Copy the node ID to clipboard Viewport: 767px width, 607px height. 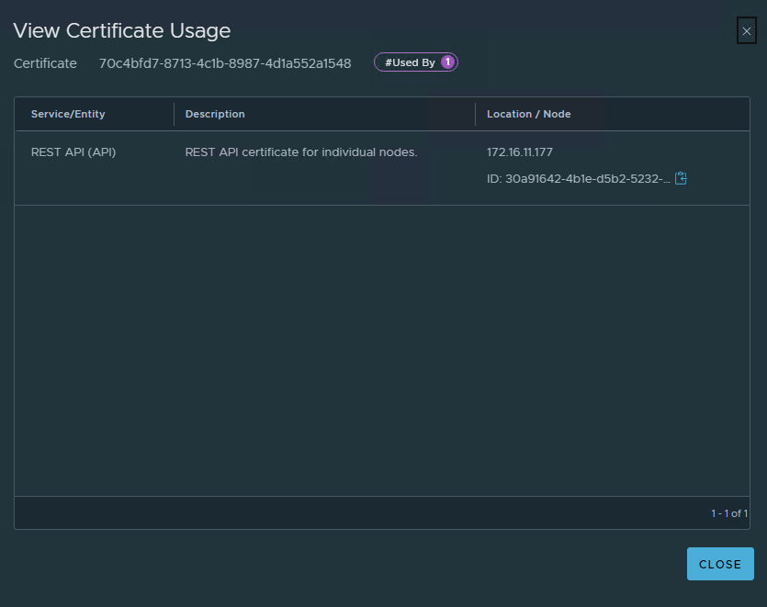(681, 178)
